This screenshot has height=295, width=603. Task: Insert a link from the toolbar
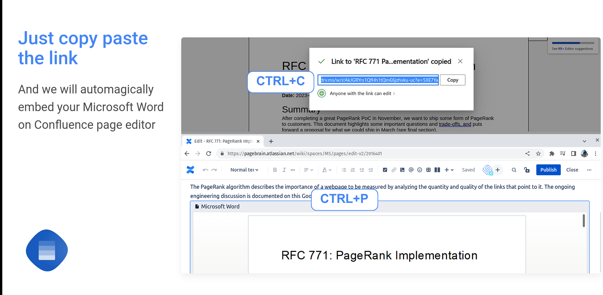[x=394, y=170]
